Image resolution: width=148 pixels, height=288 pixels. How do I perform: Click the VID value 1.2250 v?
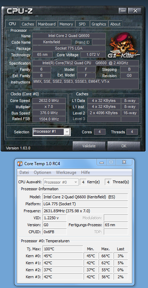pyautogui.click(x=55, y=218)
